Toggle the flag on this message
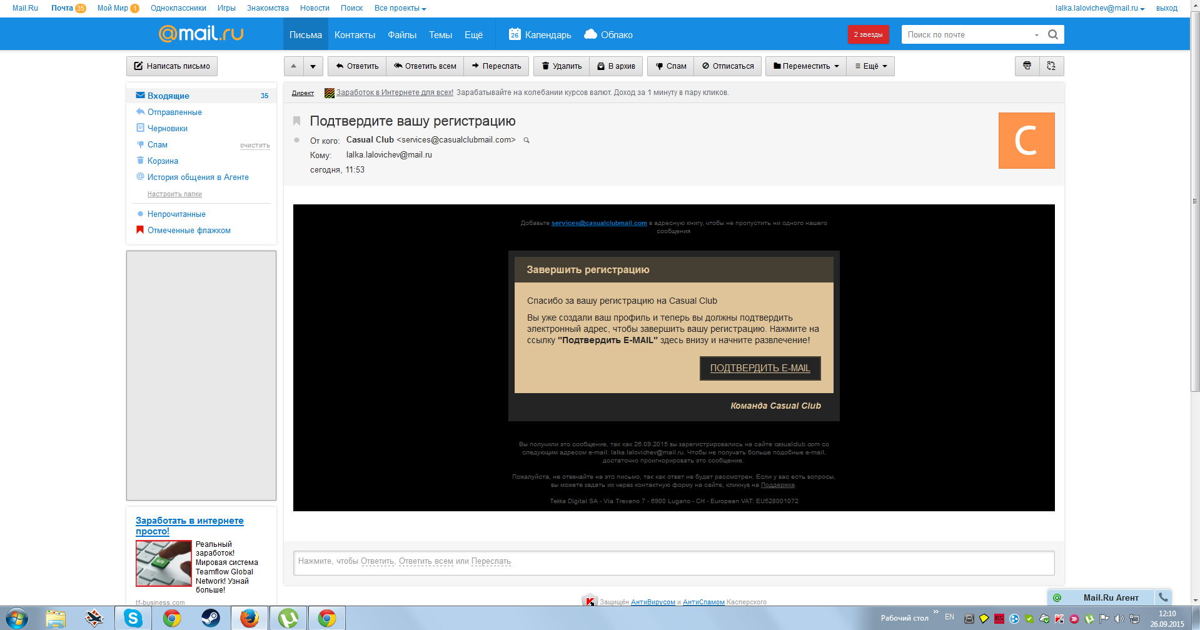The image size is (1200, 630). 297,121
